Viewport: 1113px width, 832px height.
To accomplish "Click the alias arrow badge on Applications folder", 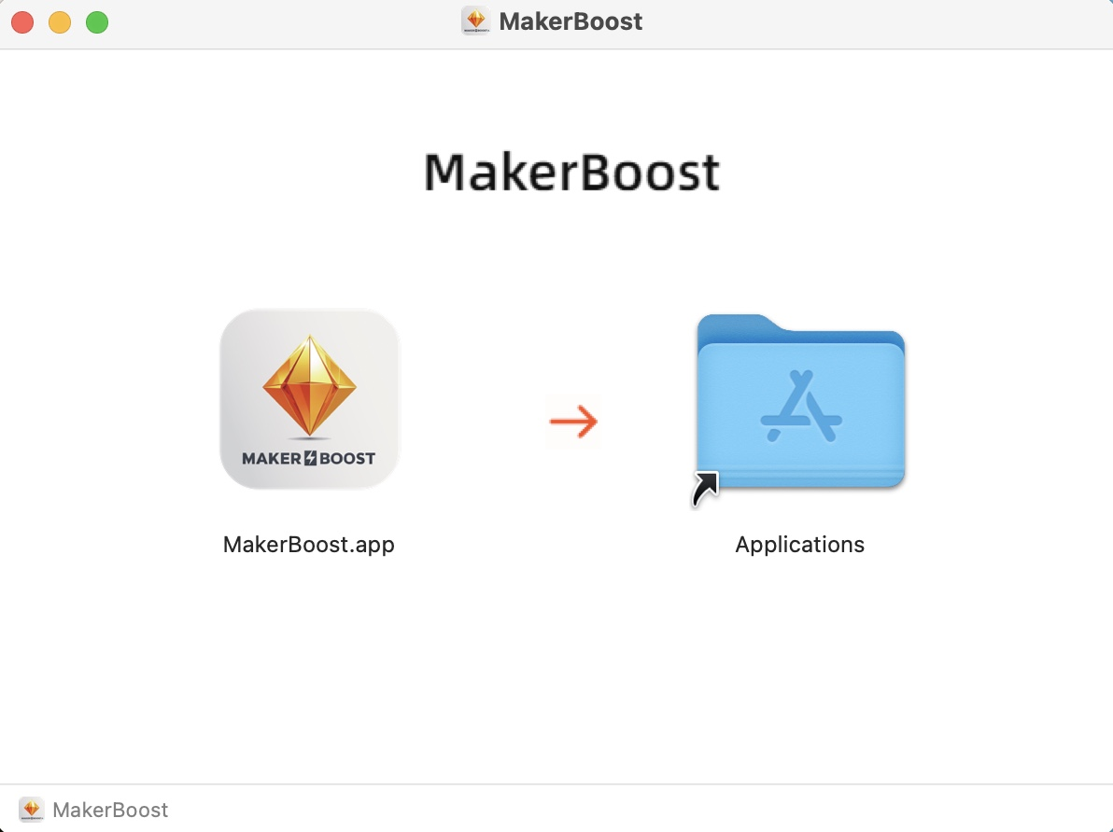I will (x=705, y=488).
